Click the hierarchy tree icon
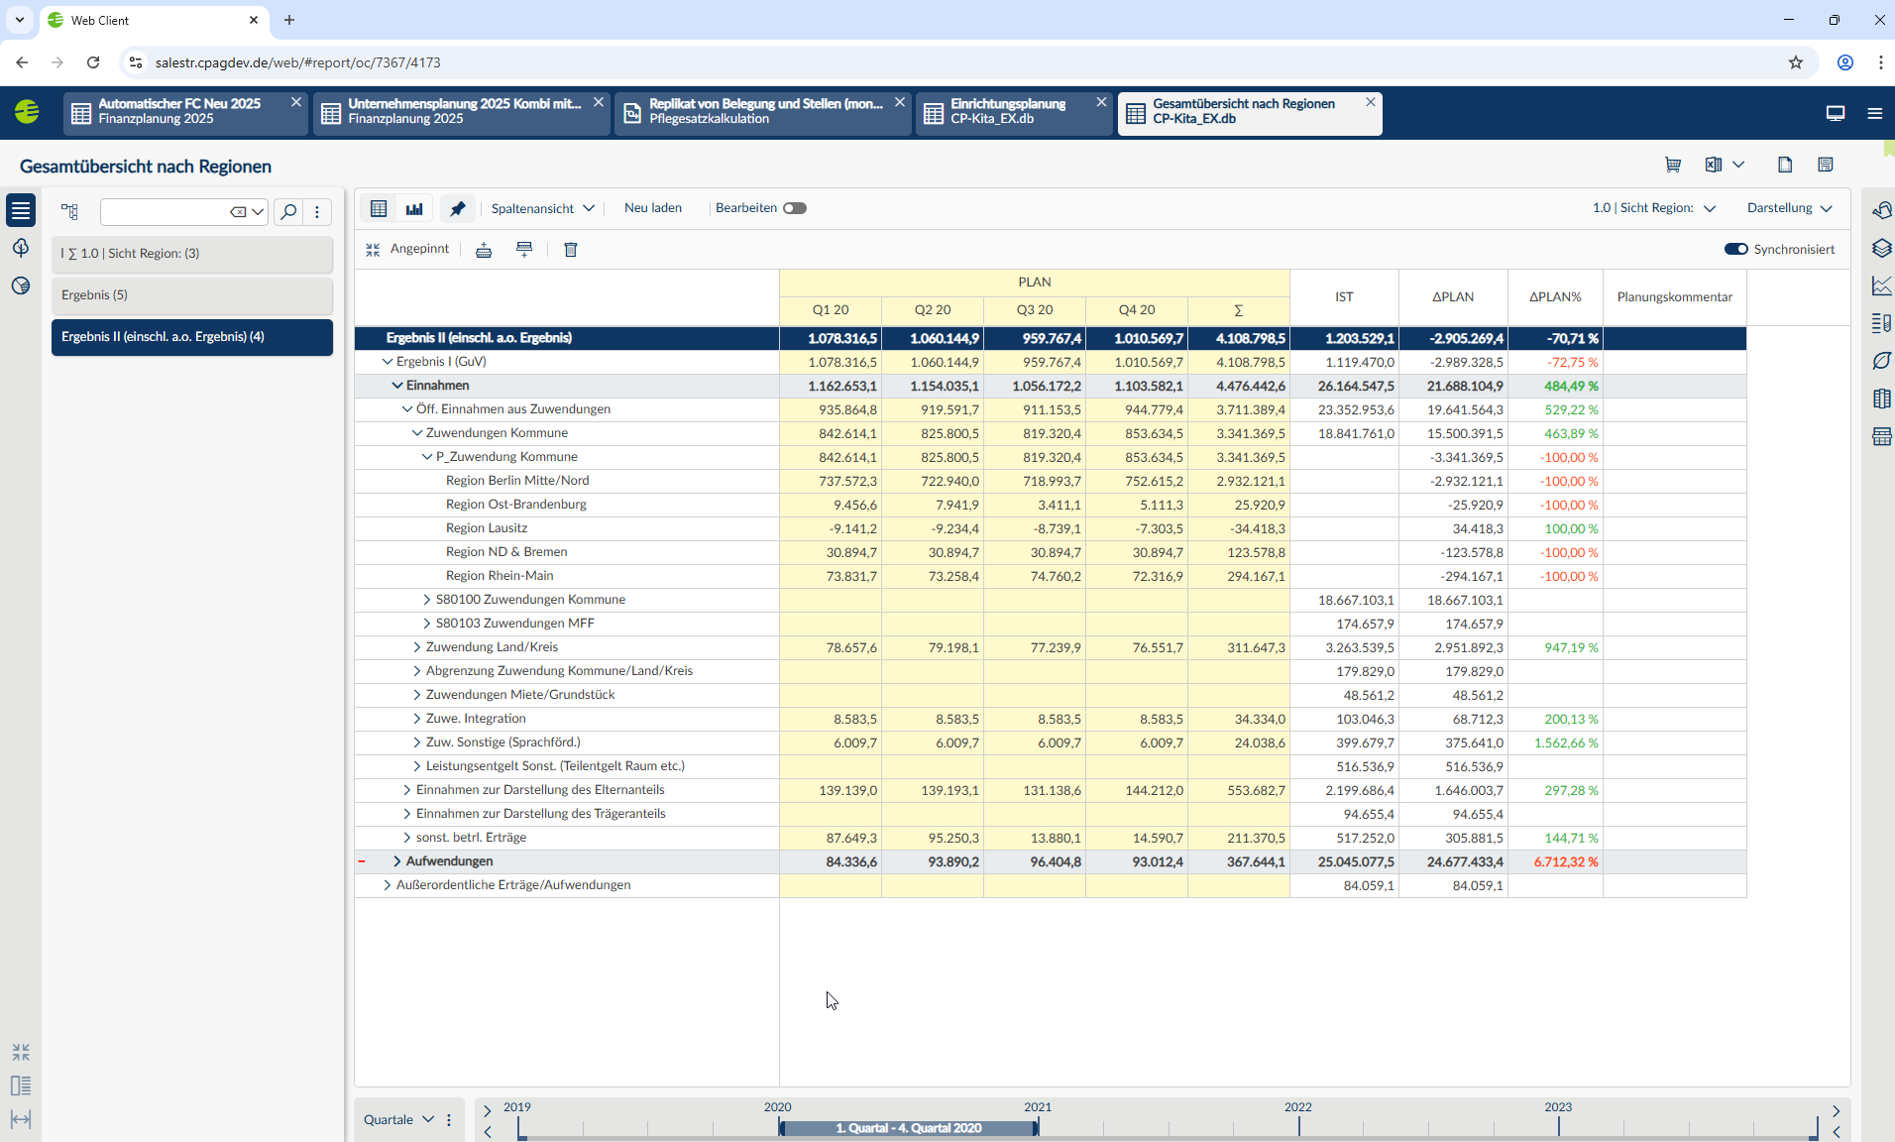The image size is (1895, 1142). click(x=69, y=211)
